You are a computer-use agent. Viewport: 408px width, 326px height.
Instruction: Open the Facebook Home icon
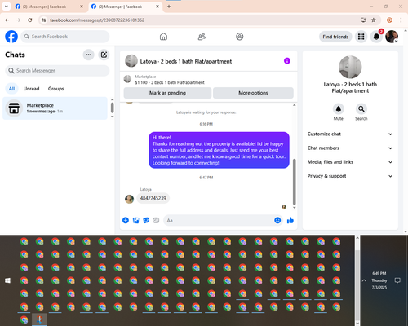click(x=163, y=37)
